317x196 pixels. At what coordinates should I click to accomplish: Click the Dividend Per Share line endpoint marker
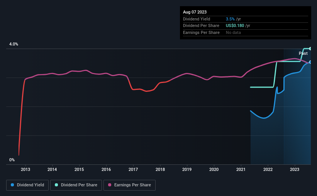click(310, 49)
